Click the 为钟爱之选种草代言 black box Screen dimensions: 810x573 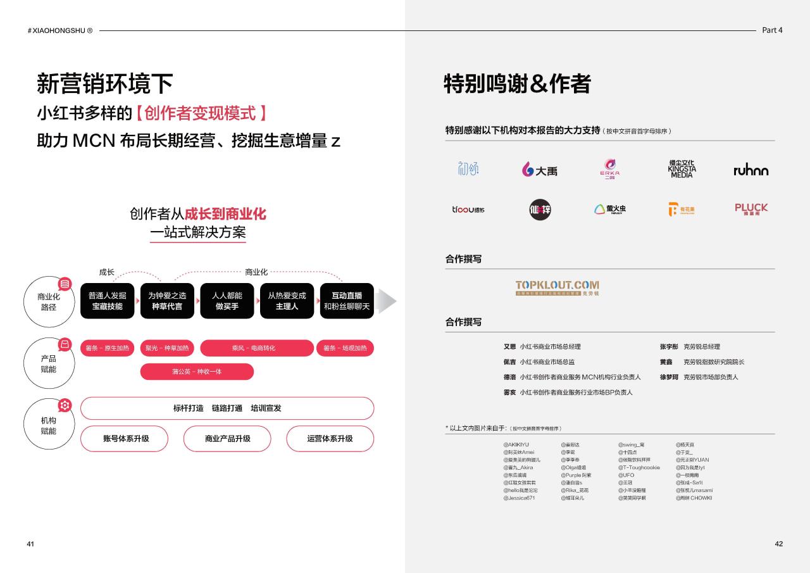[167, 301]
